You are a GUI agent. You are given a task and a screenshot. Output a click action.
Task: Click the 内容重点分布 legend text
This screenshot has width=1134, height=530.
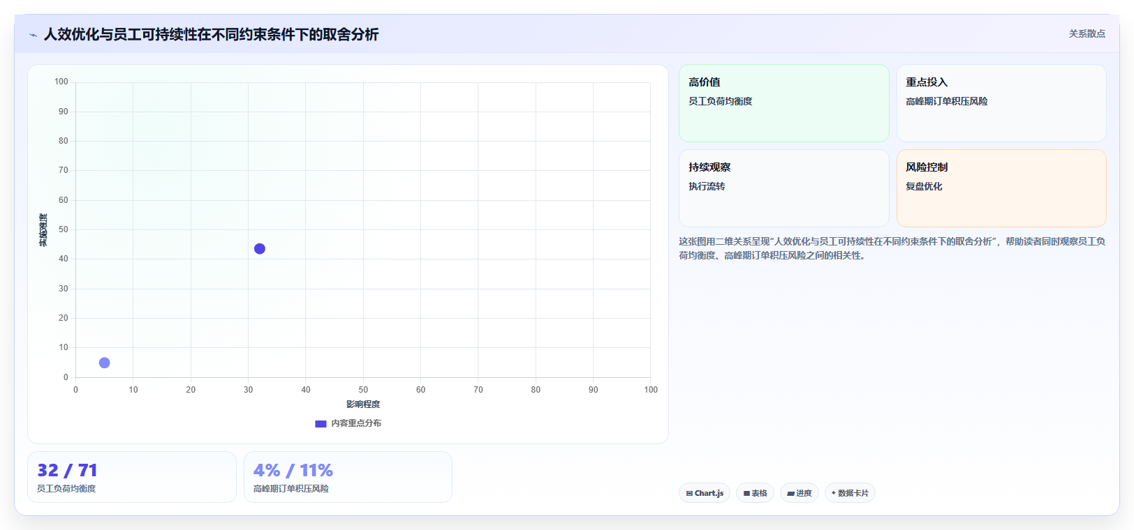tap(356, 423)
